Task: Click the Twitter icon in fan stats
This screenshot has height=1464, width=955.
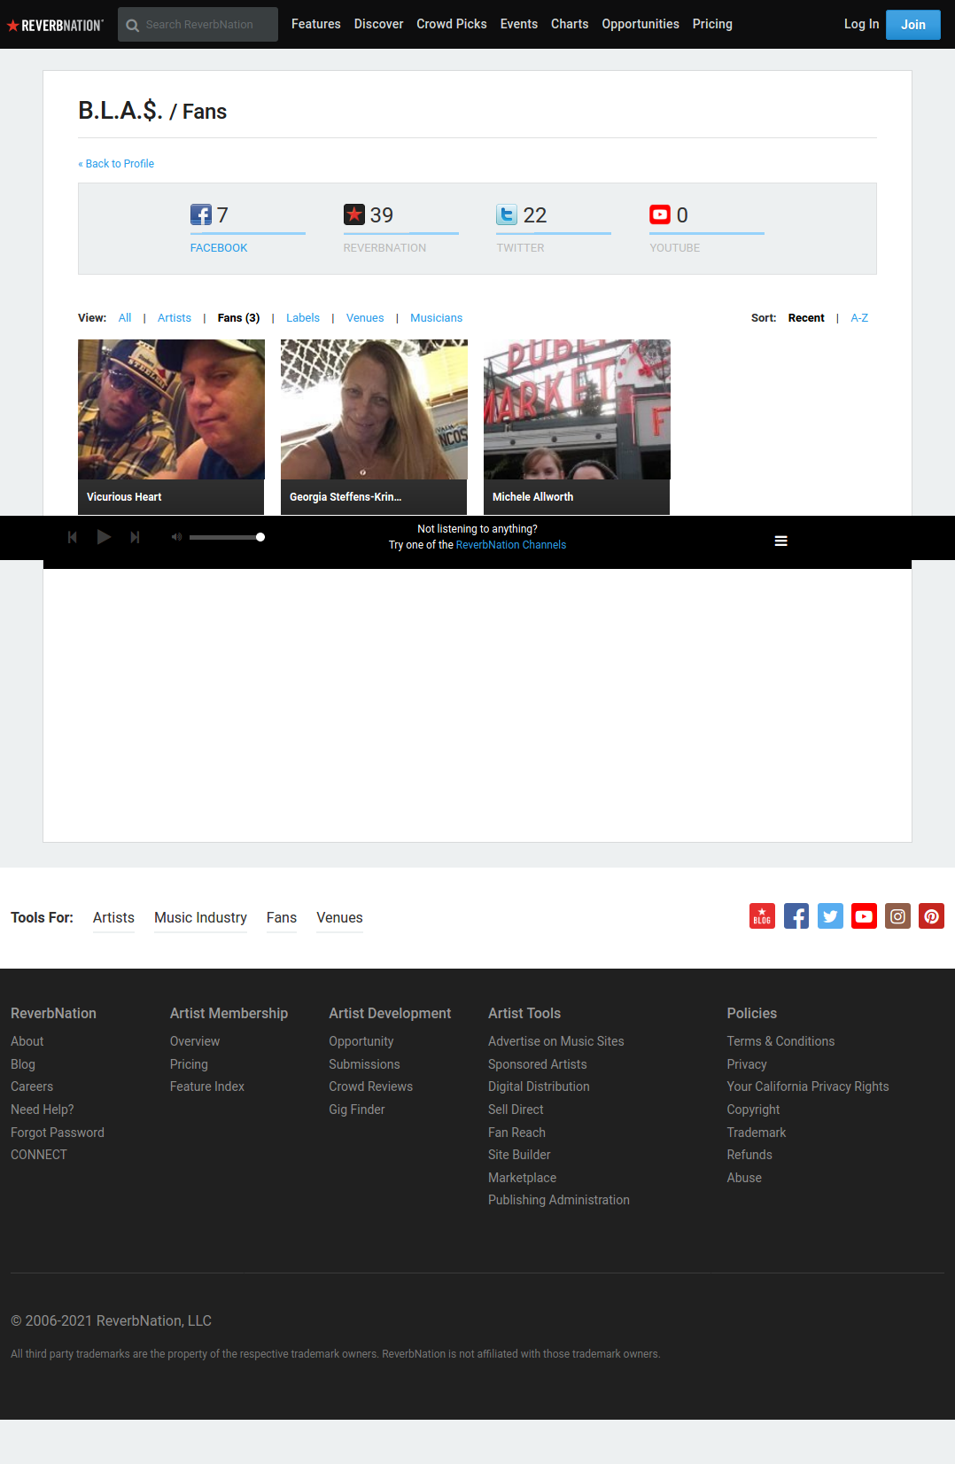Action: click(507, 214)
